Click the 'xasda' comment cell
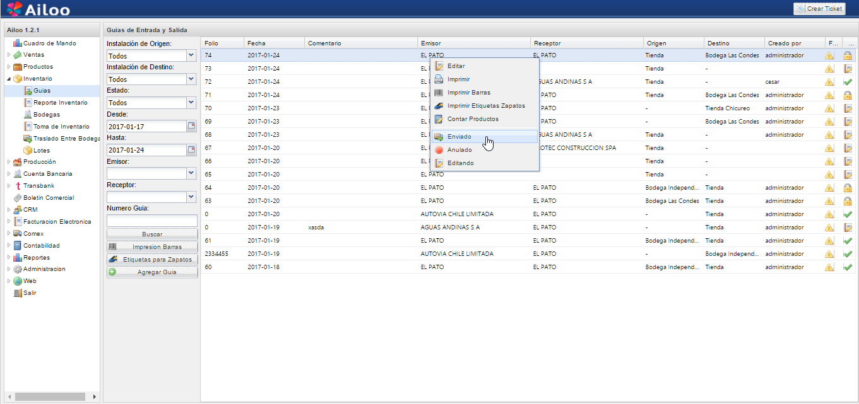Viewport: 859px width, 404px height. [316, 228]
